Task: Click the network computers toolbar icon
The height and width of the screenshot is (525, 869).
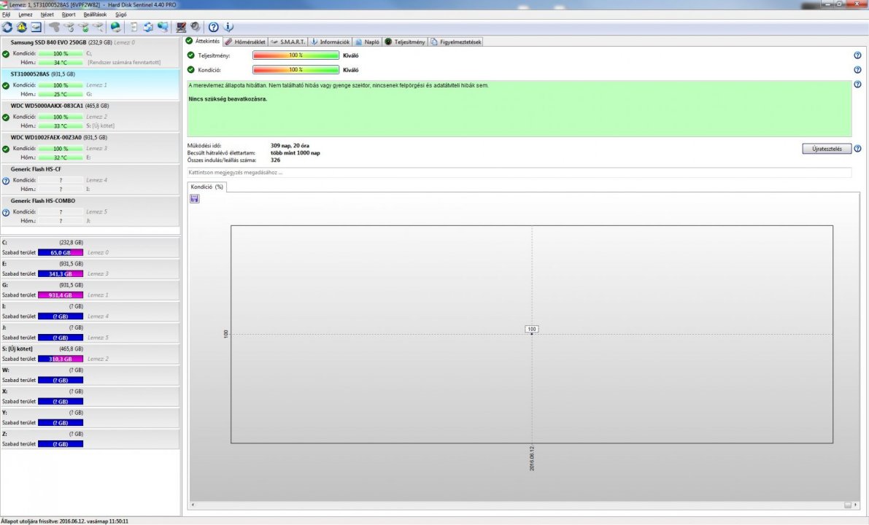Action: (x=163, y=26)
